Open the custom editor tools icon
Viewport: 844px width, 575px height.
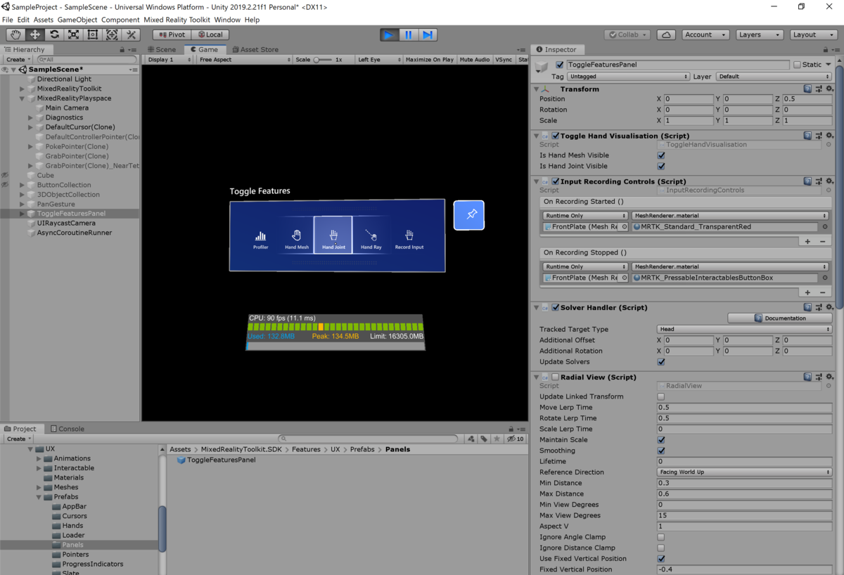click(131, 34)
